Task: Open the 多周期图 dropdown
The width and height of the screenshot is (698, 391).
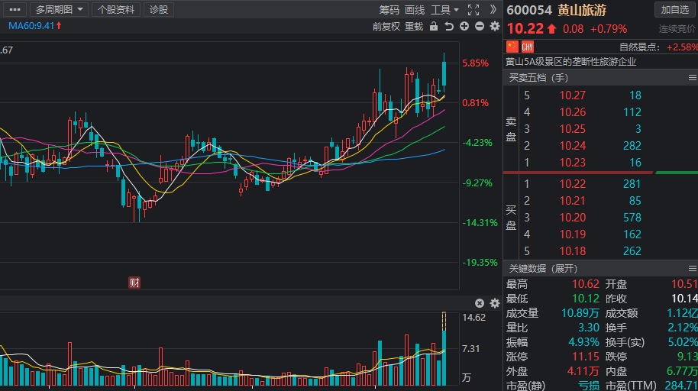Action: coord(58,10)
